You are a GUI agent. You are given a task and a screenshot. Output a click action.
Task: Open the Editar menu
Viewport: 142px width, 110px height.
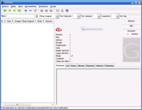(13, 7)
